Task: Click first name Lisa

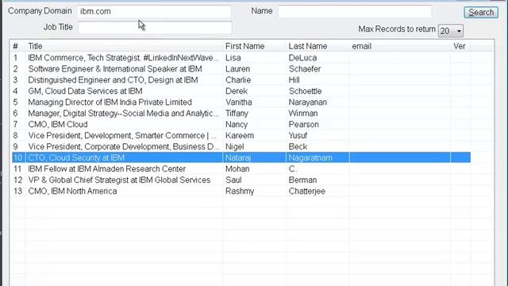Action: pos(233,58)
